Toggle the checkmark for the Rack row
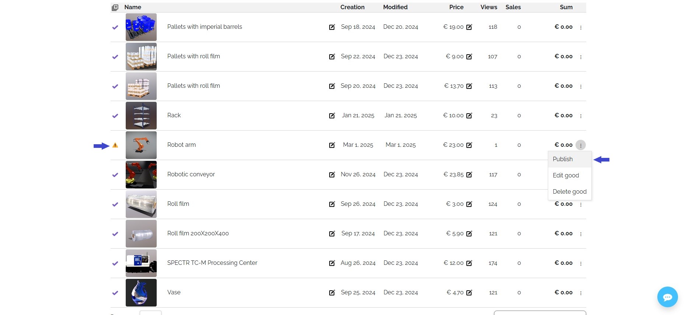Viewport: 699px width, 315px height. 115,116
